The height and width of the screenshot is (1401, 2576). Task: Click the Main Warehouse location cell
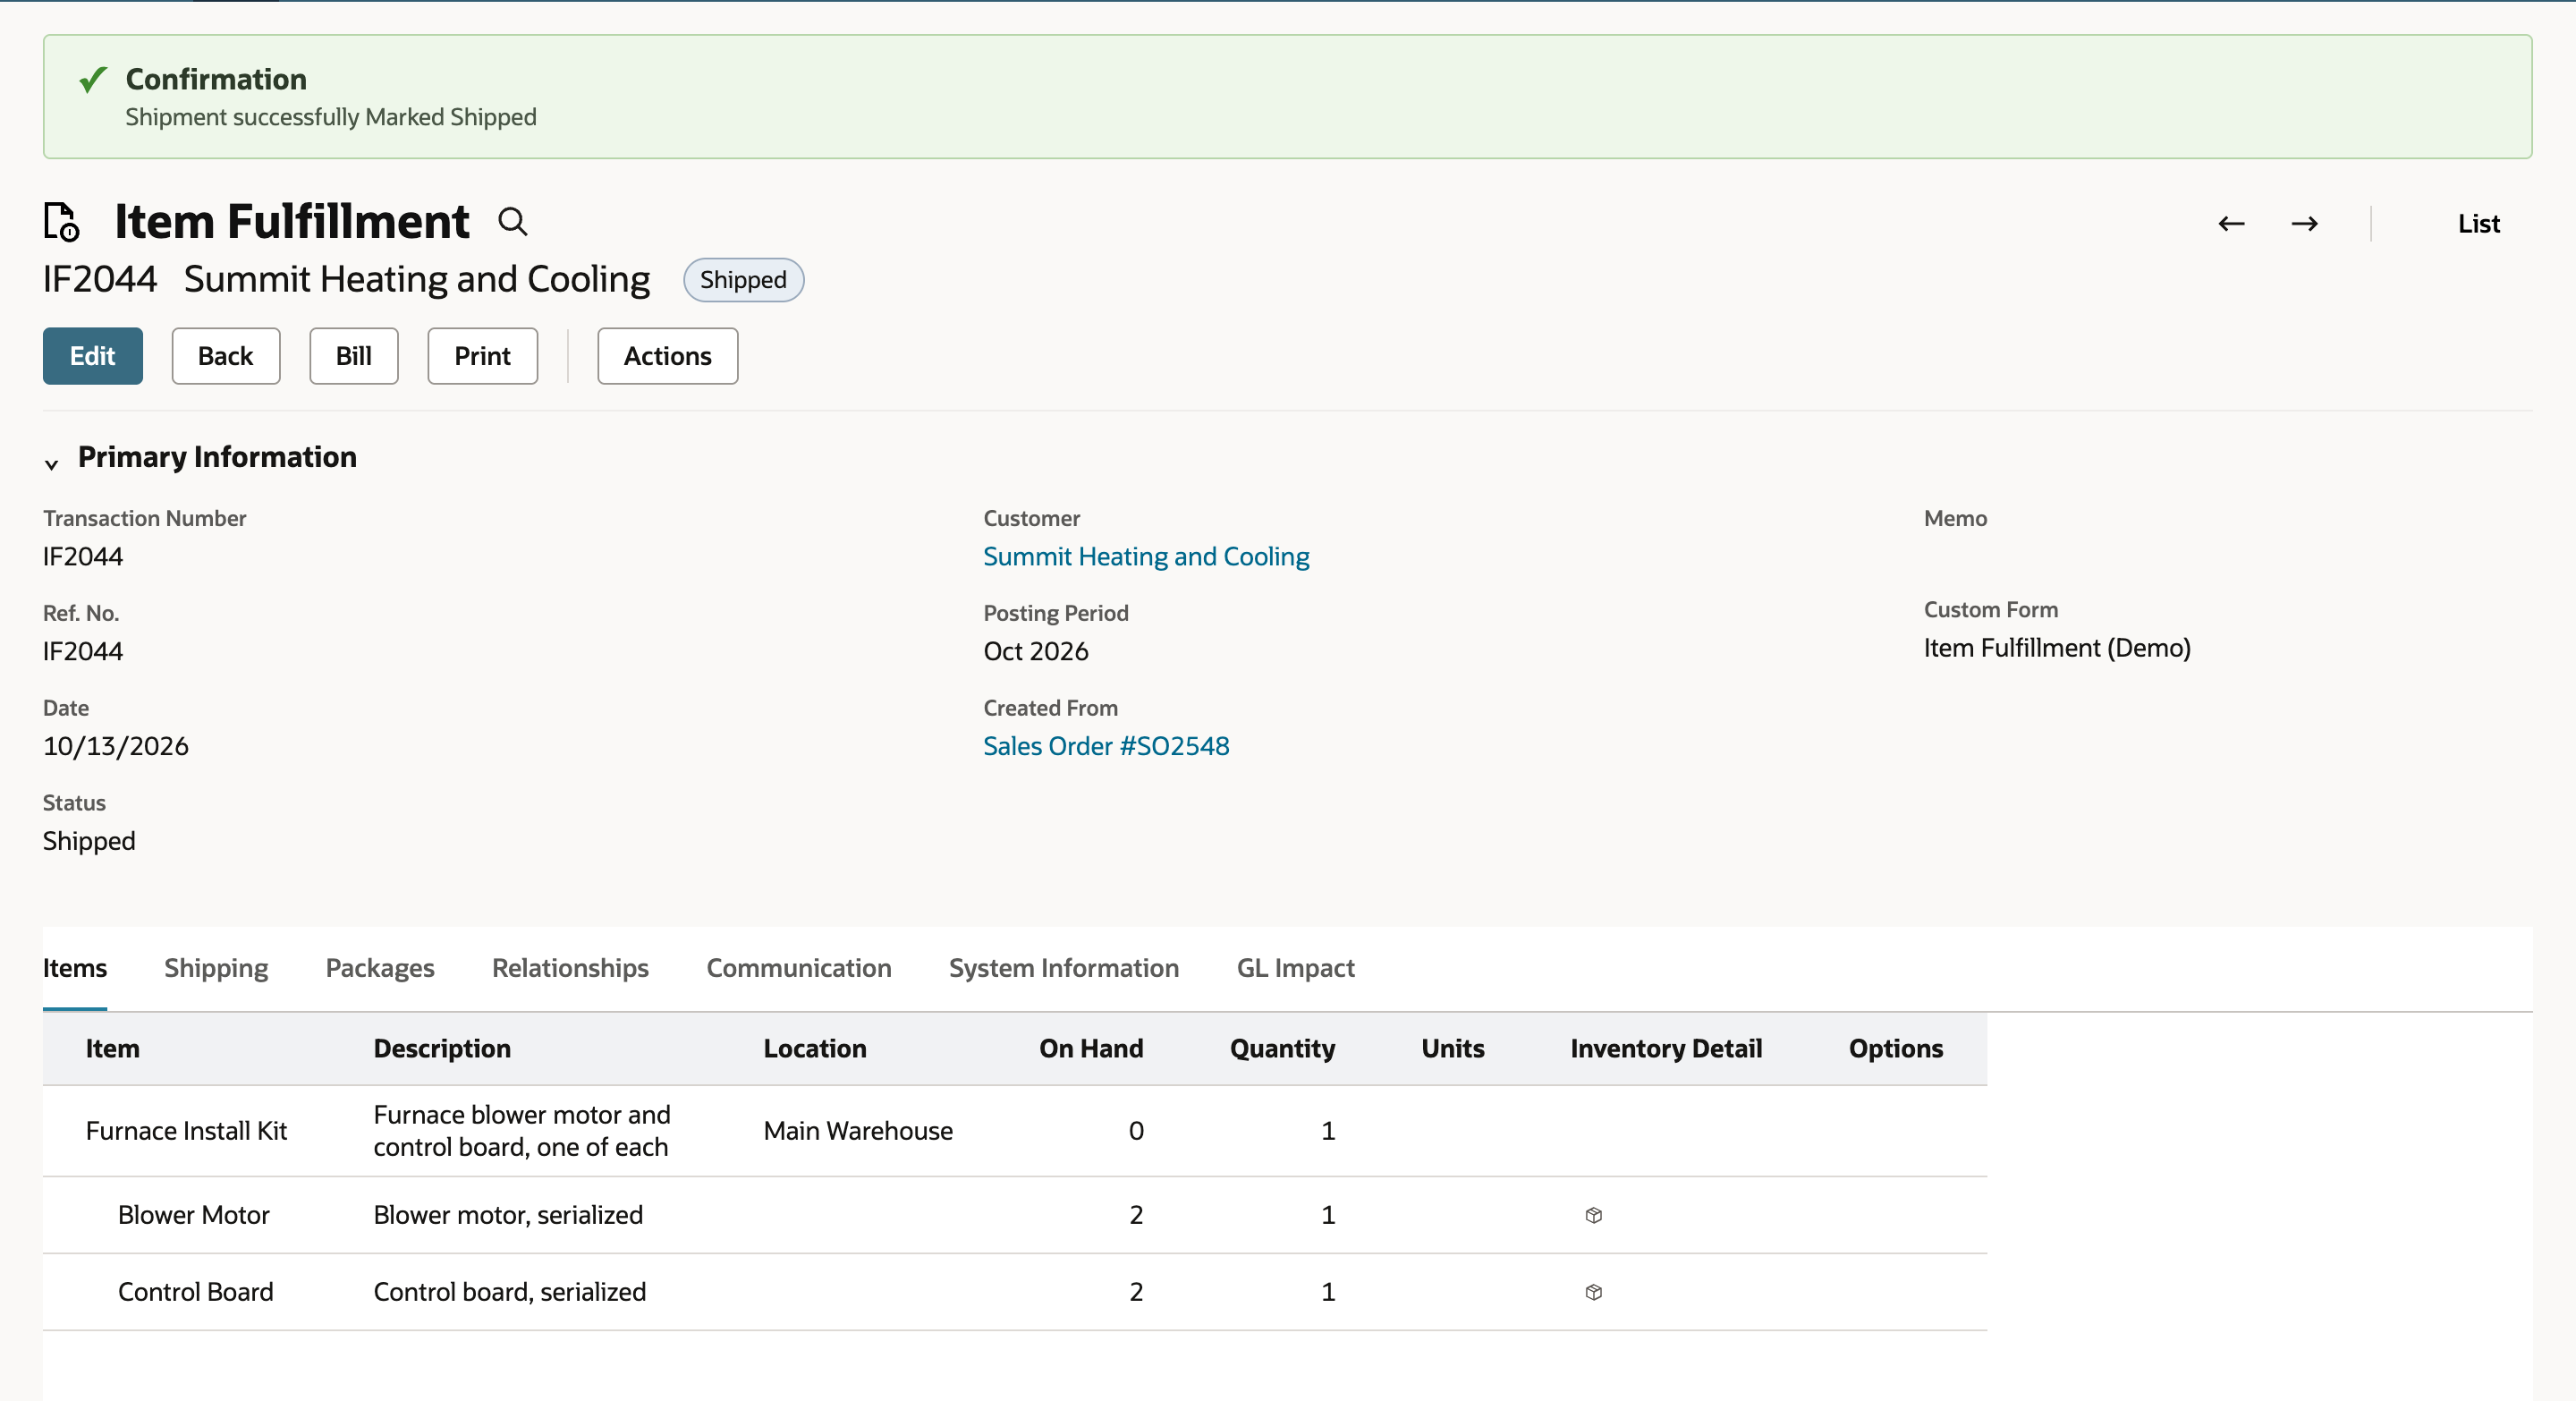[858, 1131]
